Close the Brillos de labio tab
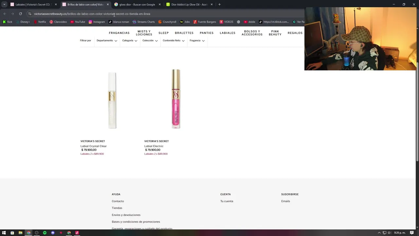The height and width of the screenshot is (236, 419). [x=108, y=5]
